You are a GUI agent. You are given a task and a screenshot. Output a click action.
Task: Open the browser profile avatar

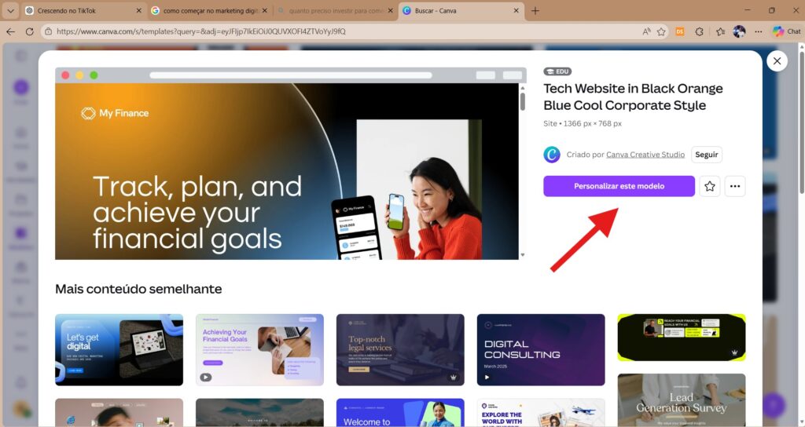pyautogui.click(x=739, y=31)
